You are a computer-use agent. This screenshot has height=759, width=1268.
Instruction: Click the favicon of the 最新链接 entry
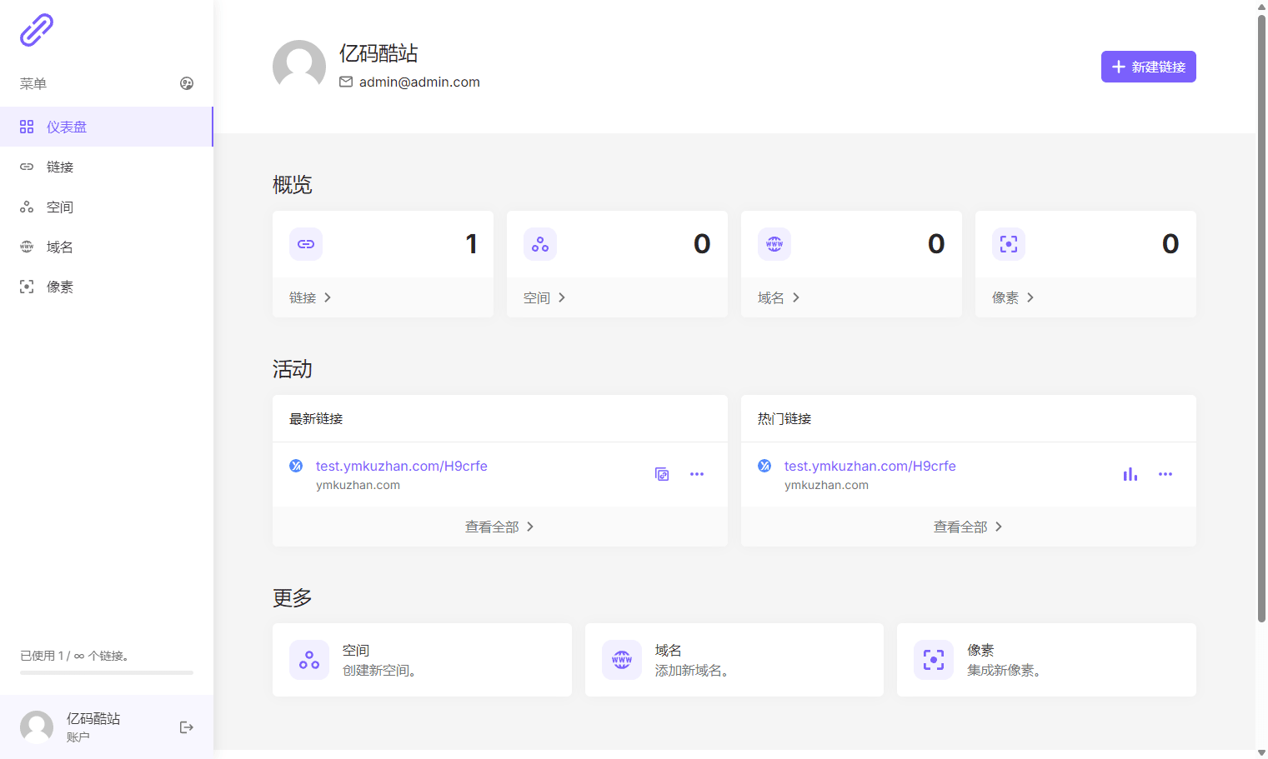[x=296, y=466]
